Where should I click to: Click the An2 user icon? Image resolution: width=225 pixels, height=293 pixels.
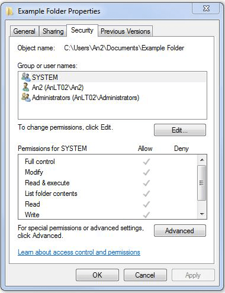25,87
